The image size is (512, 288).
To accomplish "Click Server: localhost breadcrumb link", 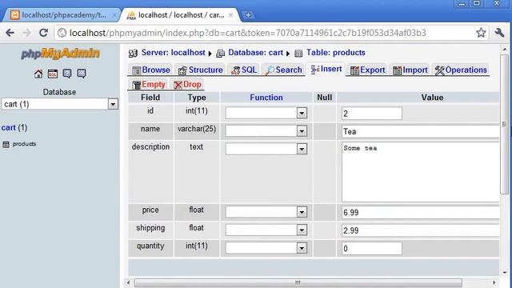I will (x=173, y=53).
